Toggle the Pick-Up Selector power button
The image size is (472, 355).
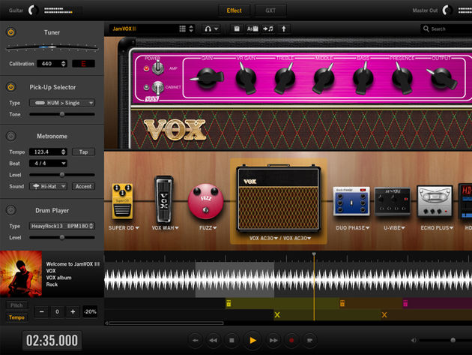10,87
